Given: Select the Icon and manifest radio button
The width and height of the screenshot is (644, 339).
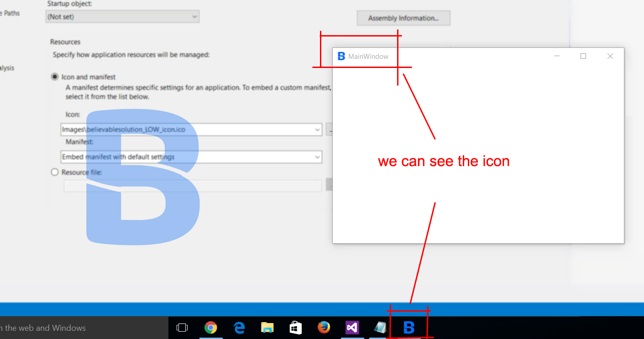Looking at the screenshot, I should (55, 77).
